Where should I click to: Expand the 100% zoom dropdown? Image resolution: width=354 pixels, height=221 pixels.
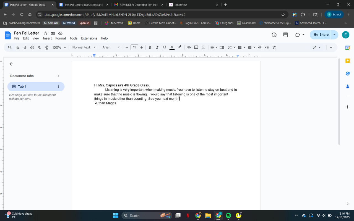click(59, 48)
